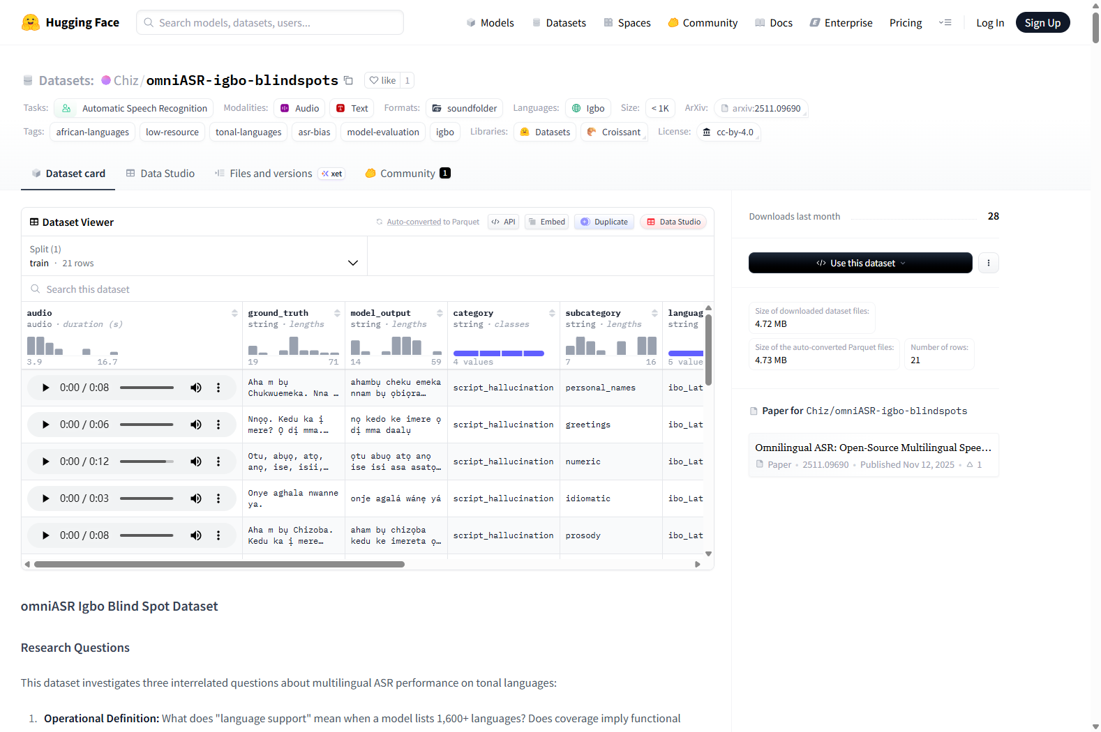Viewport: 1101px width, 732px height.
Task: Open Spaces in the top navigation
Action: tap(627, 22)
